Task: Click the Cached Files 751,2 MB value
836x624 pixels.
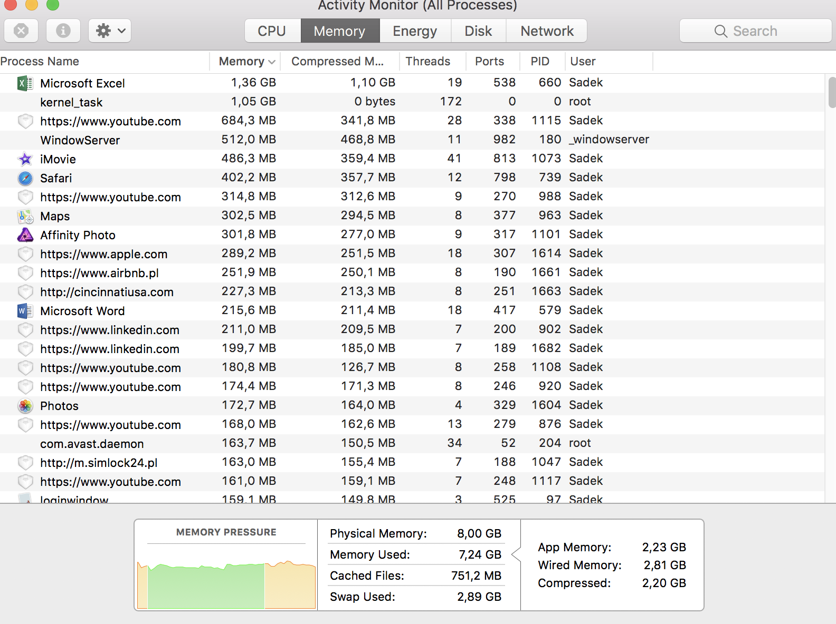Action: tap(476, 576)
